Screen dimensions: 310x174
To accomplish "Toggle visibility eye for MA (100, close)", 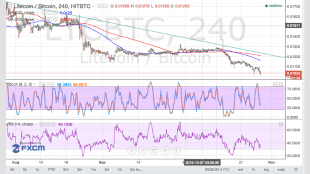I will click(x=44, y=13).
